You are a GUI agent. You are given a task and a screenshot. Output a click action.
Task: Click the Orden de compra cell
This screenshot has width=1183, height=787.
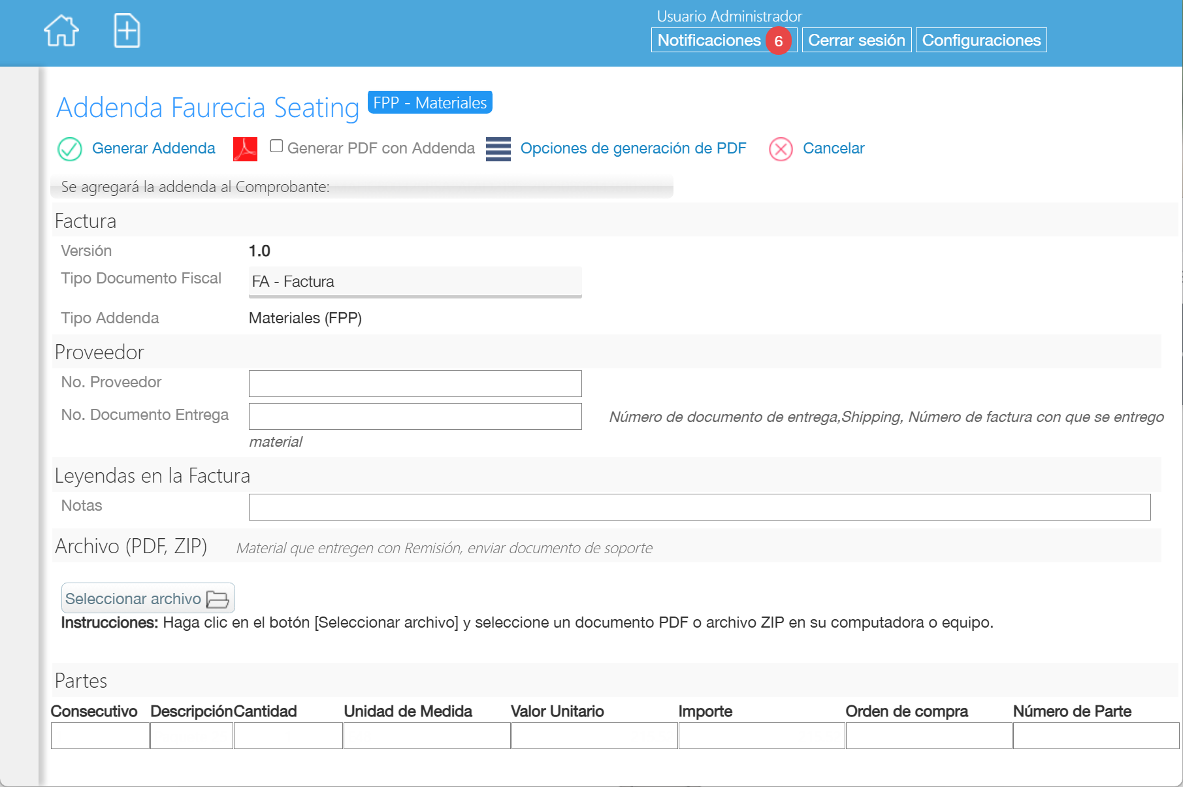point(929,736)
